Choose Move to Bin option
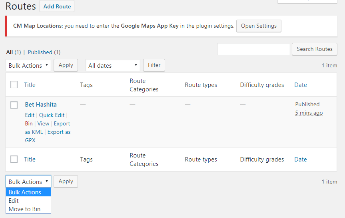The image size is (345, 218). (24, 209)
